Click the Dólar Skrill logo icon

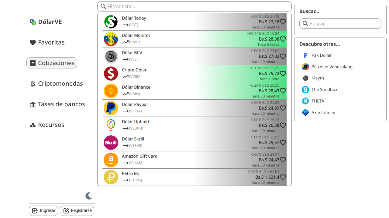pyautogui.click(x=111, y=143)
